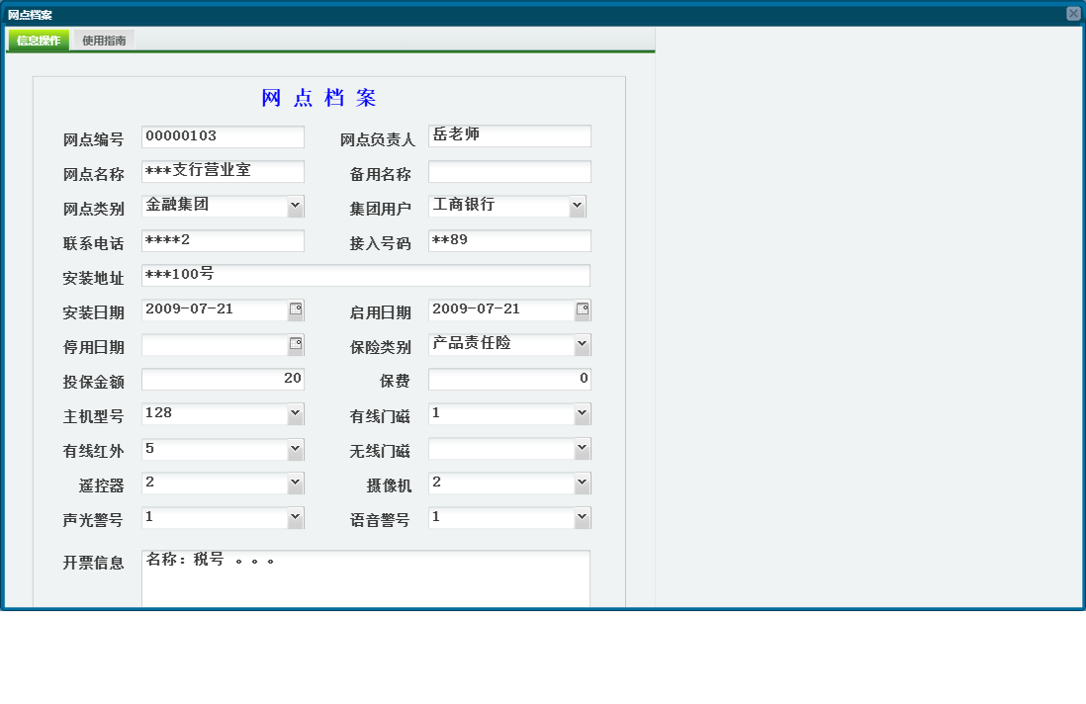The width and height of the screenshot is (1086, 704).
Task: Click inside the 投保金额 field showing 20
Action: pos(223,379)
